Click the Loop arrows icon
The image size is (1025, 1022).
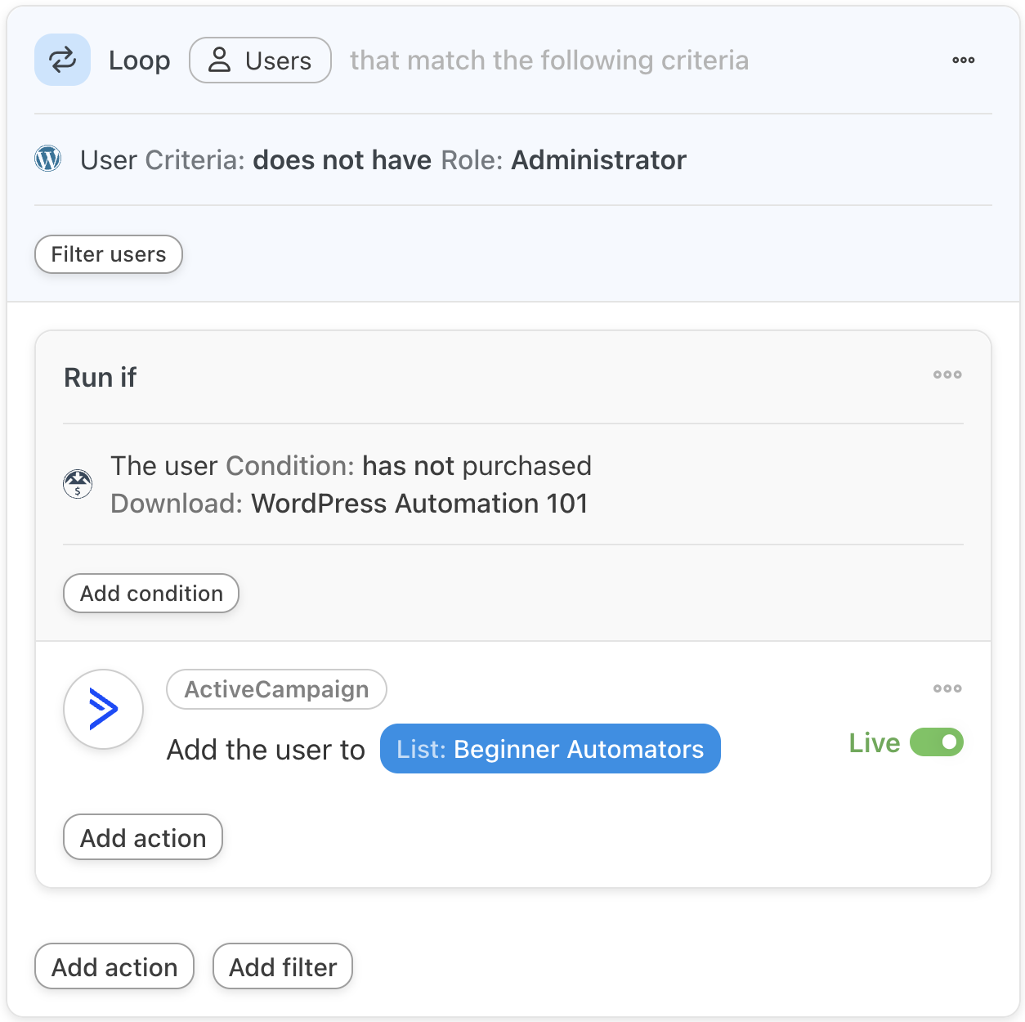[62, 60]
